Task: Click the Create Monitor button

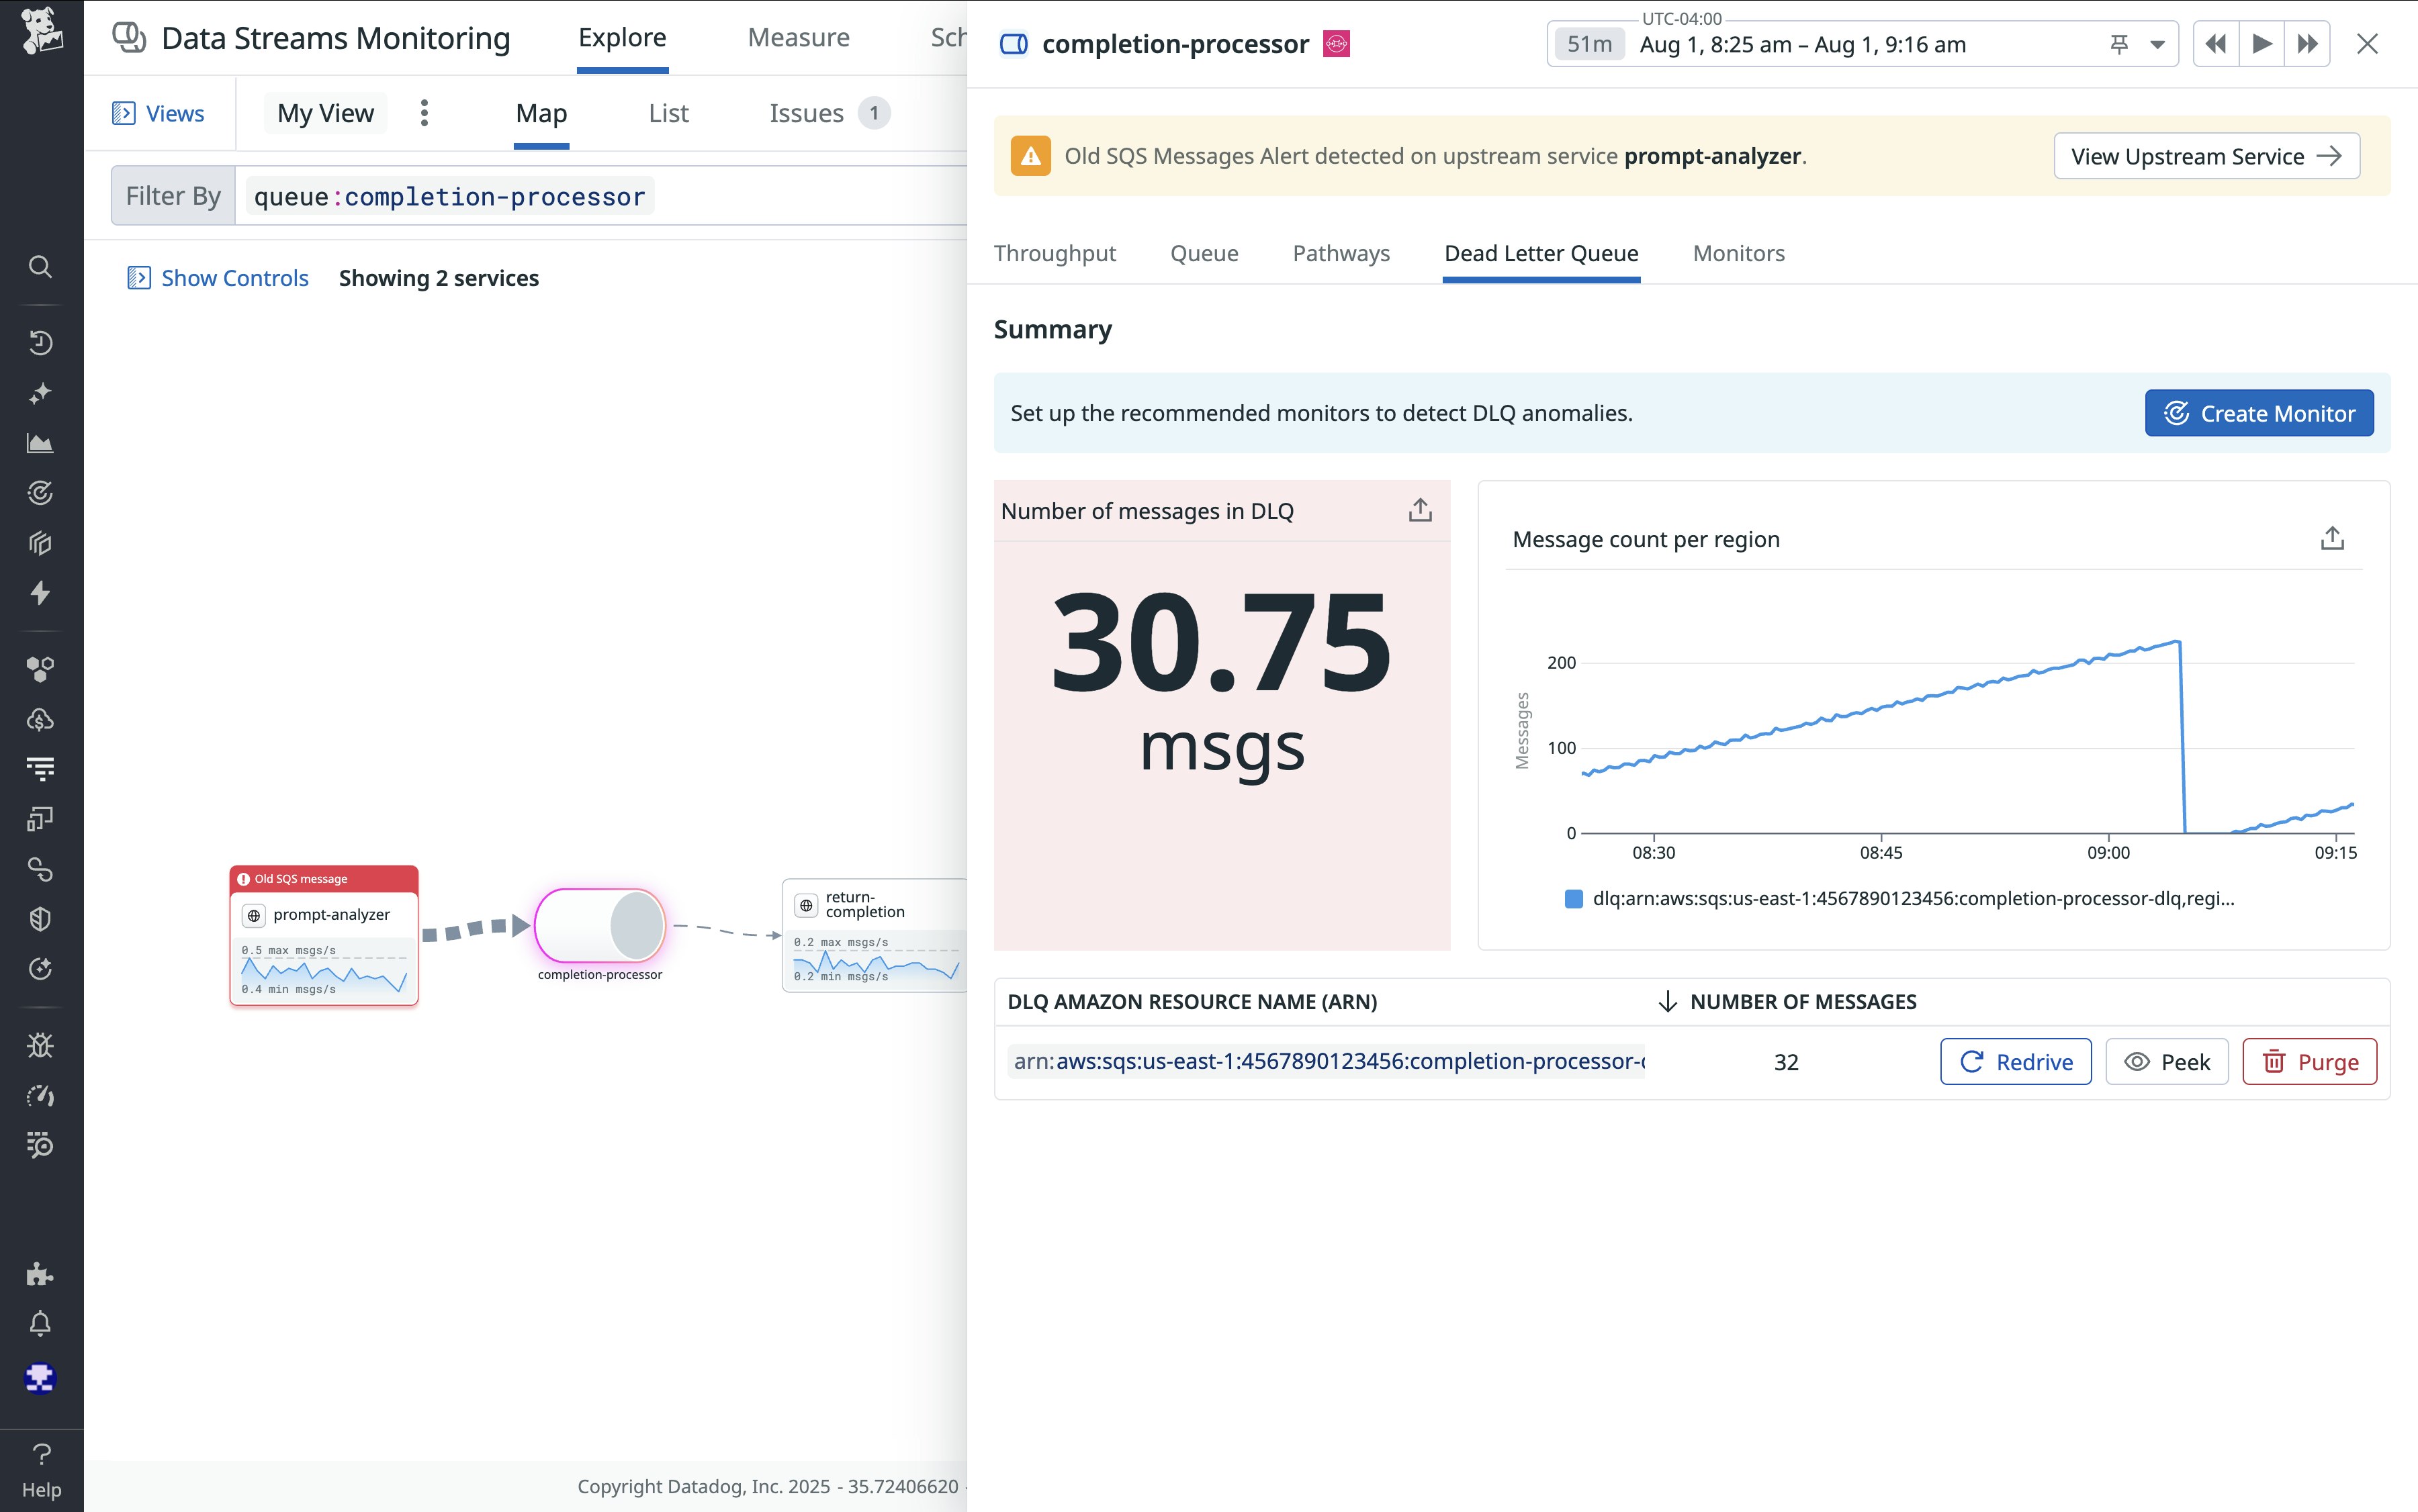Action: tap(2258, 413)
